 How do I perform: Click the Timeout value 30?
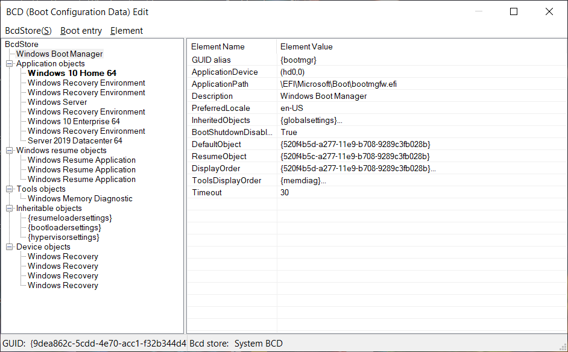point(285,192)
